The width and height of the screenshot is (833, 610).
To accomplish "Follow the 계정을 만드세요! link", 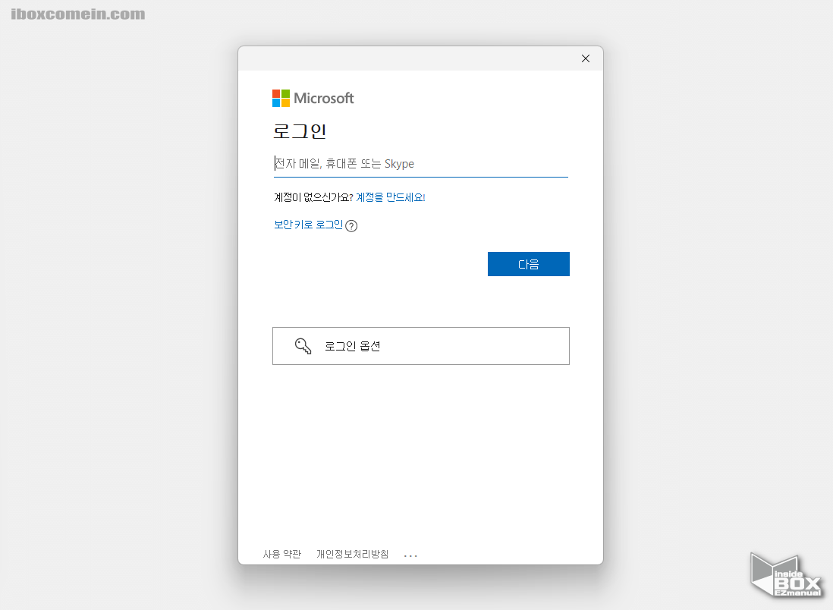I will tap(390, 197).
